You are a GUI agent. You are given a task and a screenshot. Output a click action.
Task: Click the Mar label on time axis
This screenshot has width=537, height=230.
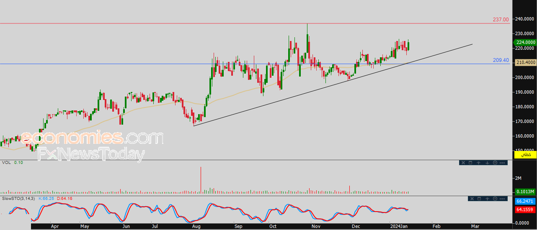click(x=475, y=226)
